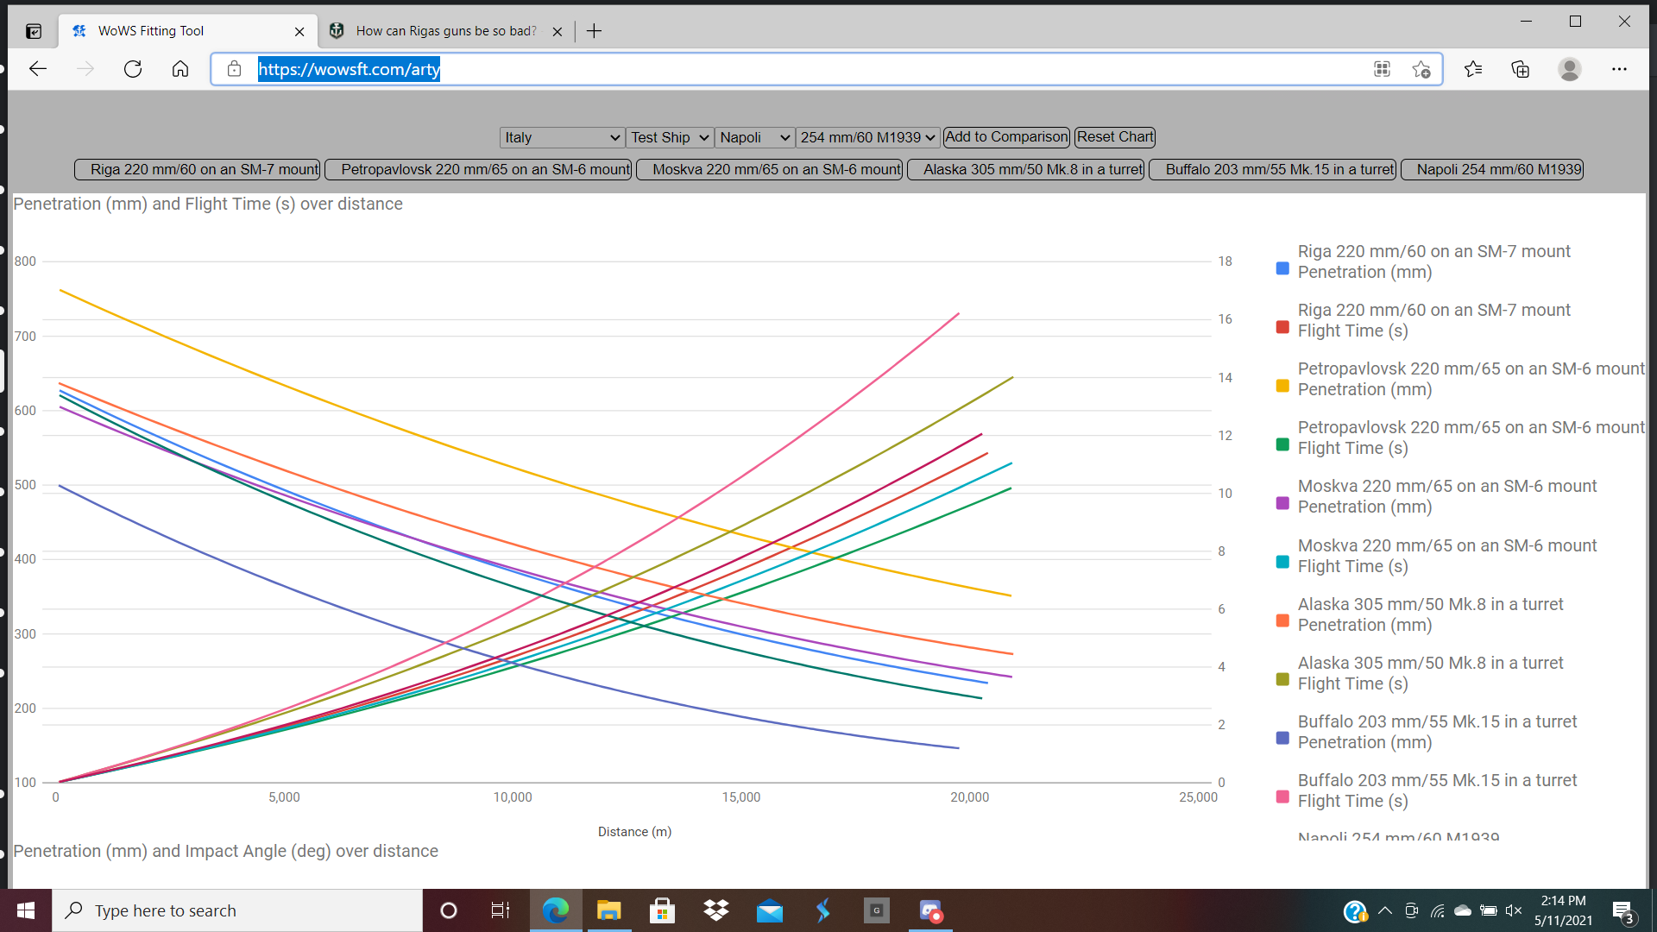Expand the Test Ship type dropdown
Image resolution: width=1657 pixels, height=932 pixels.
point(670,137)
